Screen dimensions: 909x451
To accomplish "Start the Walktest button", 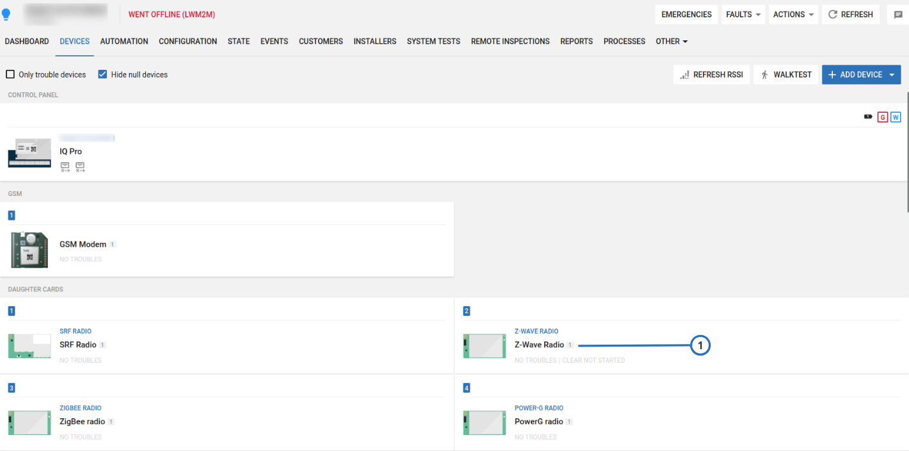I will (x=785, y=75).
